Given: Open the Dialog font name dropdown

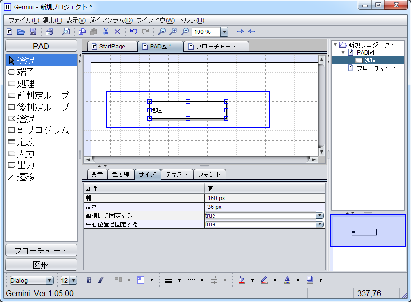Looking at the screenshot, I should click(x=49, y=280).
